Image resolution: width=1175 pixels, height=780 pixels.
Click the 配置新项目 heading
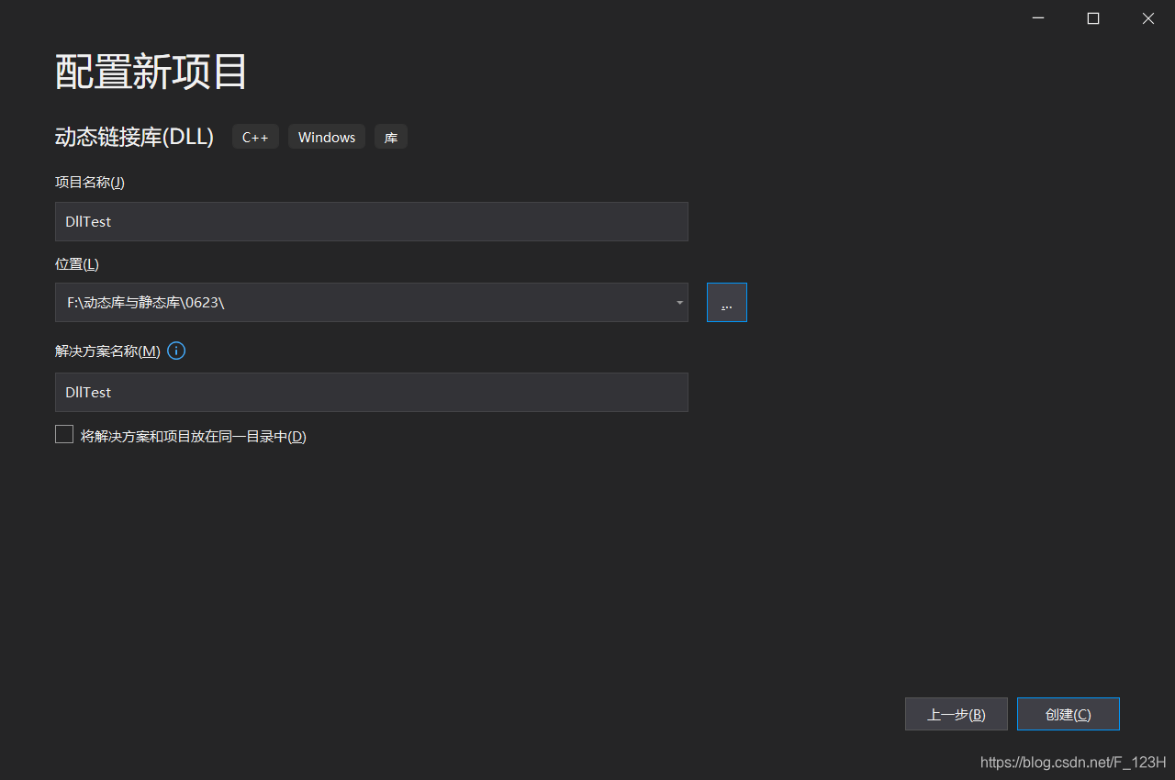tap(151, 72)
